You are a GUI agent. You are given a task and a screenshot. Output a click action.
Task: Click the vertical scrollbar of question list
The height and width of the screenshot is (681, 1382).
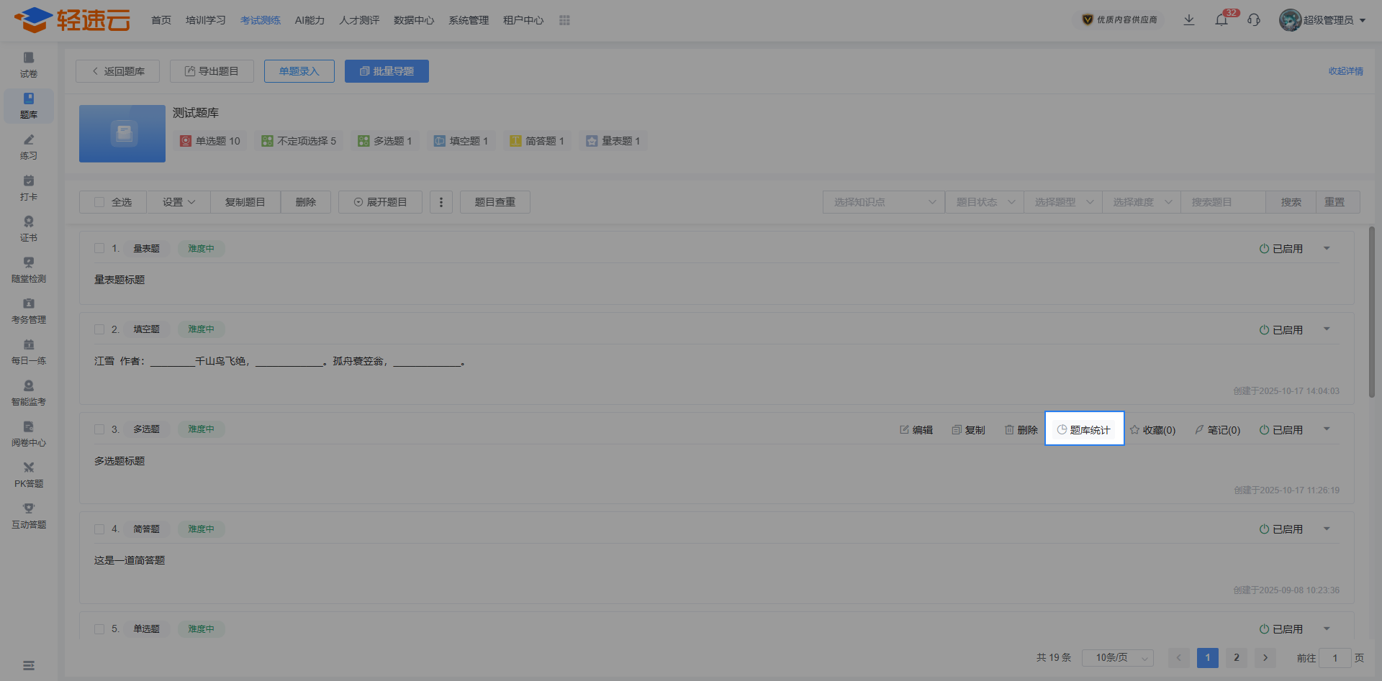(x=1371, y=312)
